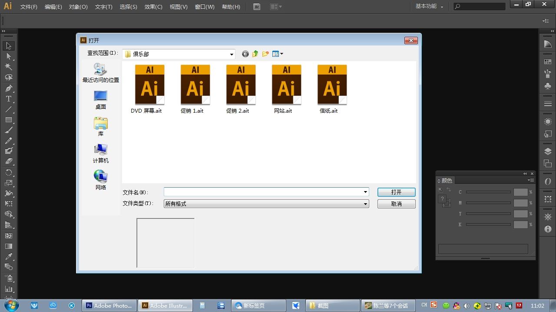This screenshot has height=312, width=556.
Task: Click the K black slider track
Action: [x=488, y=224]
